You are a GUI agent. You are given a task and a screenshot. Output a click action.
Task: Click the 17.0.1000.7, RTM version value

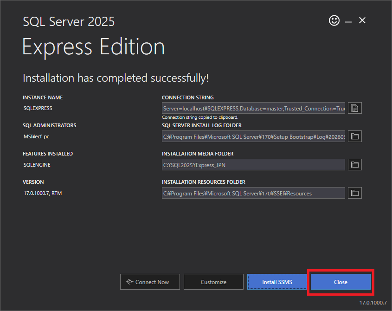[x=43, y=193]
